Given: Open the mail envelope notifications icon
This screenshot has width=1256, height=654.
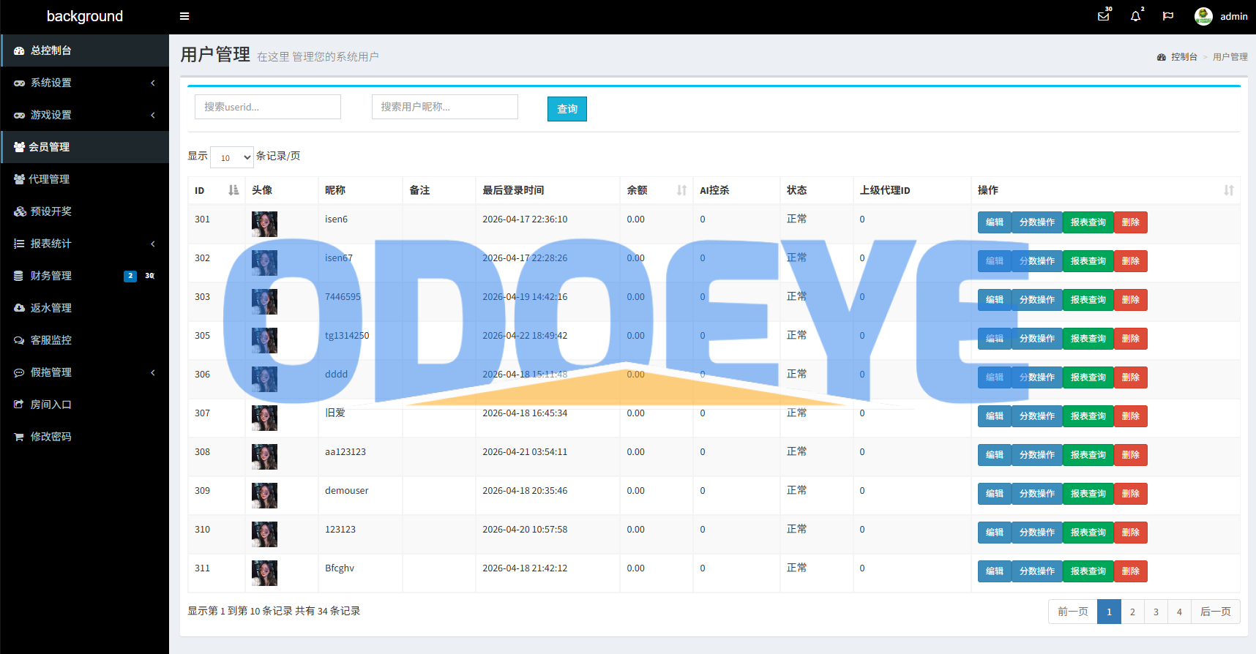Looking at the screenshot, I should coord(1104,16).
